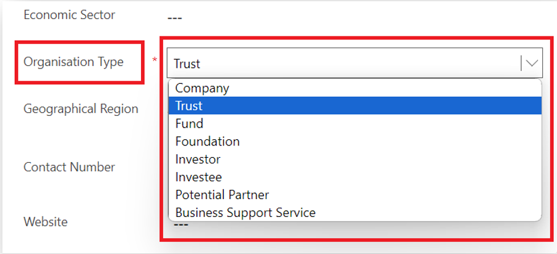
Task: Click the vertical divider beside the dropdown chevron
Action: click(522, 63)
